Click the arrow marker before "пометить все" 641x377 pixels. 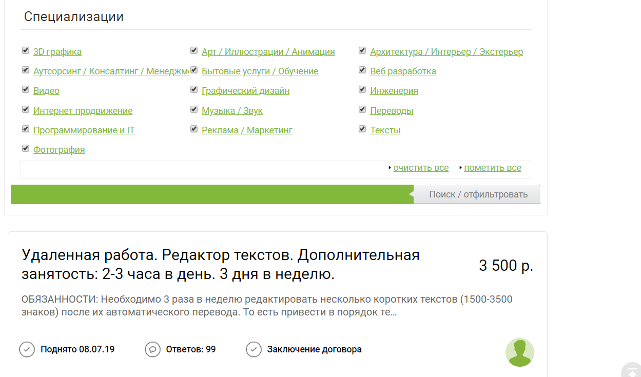point(461,168)
